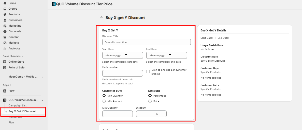This screenshot has height=130, width=302.
Task: Open the Start Date calendar picker
Action: (126, 55)
